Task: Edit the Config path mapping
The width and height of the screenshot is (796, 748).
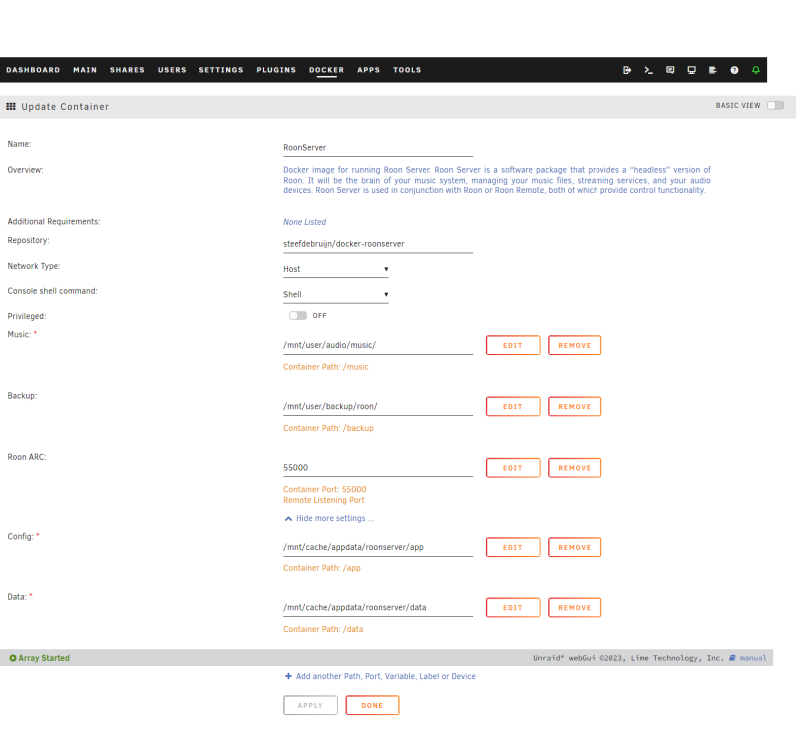Action: pyautogui.click(x=513, y=547)
